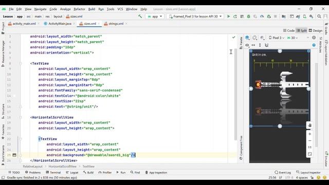This screenshot has width=329, height=185.
Task: Click the clear constraints magnet icon
Action: pos(267,45)
